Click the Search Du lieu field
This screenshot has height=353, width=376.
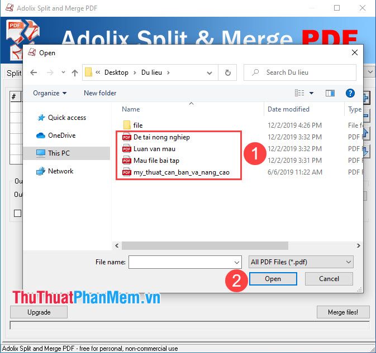[x=300, y=72]
